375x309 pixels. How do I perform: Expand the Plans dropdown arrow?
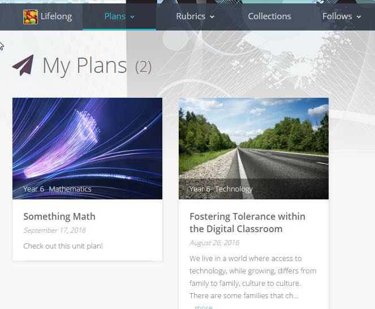132,17
